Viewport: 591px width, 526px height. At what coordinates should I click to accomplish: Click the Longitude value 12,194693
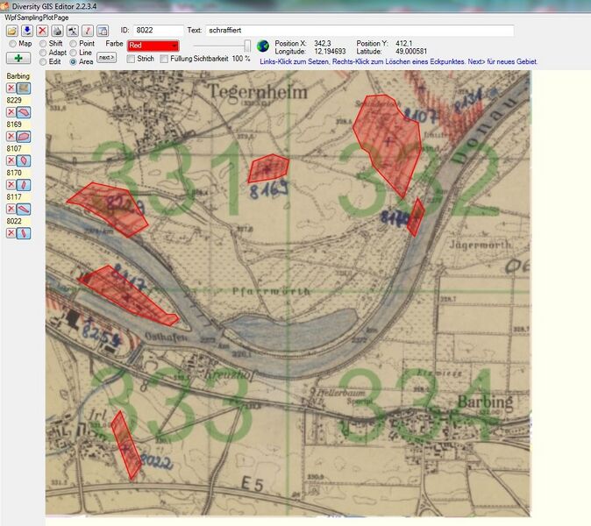[x=331, y=51]
